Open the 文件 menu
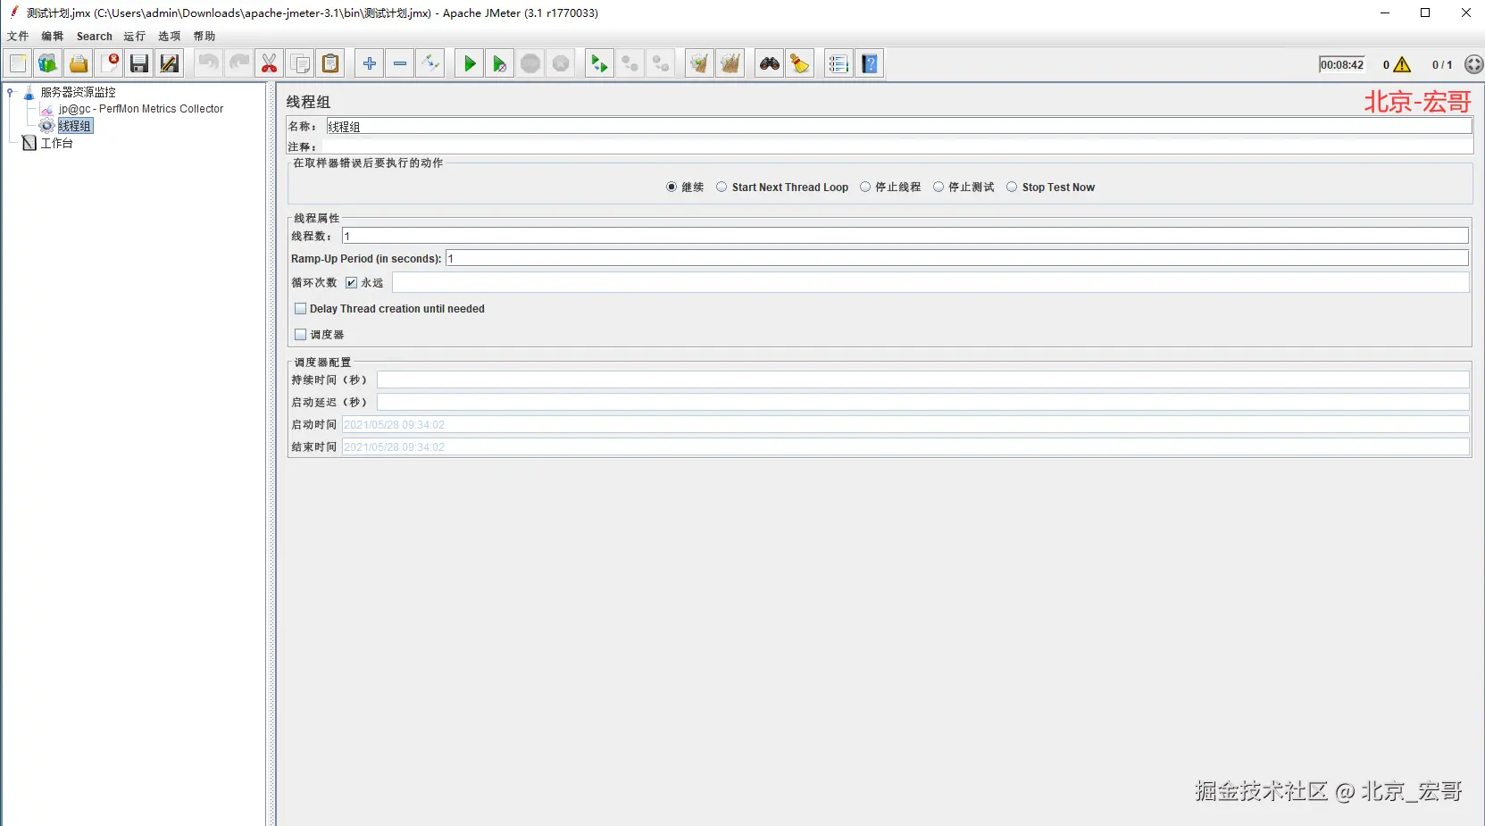The image size is (1485, 826). (18, 37)
